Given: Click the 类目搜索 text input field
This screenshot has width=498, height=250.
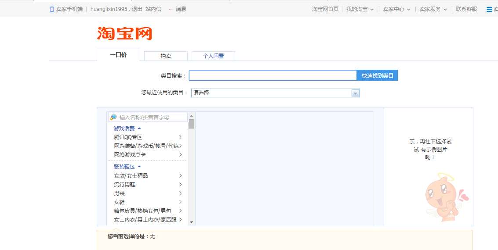Looking at the screenshot, I should click(x=273, y=76).
